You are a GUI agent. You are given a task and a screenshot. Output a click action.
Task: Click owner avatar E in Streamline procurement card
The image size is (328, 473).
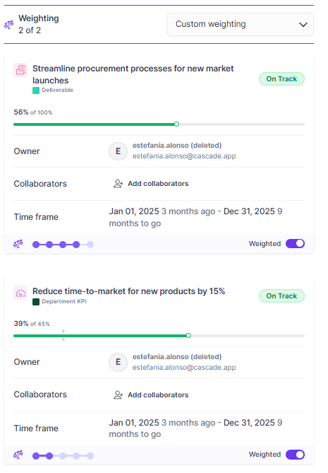(118, 151)
